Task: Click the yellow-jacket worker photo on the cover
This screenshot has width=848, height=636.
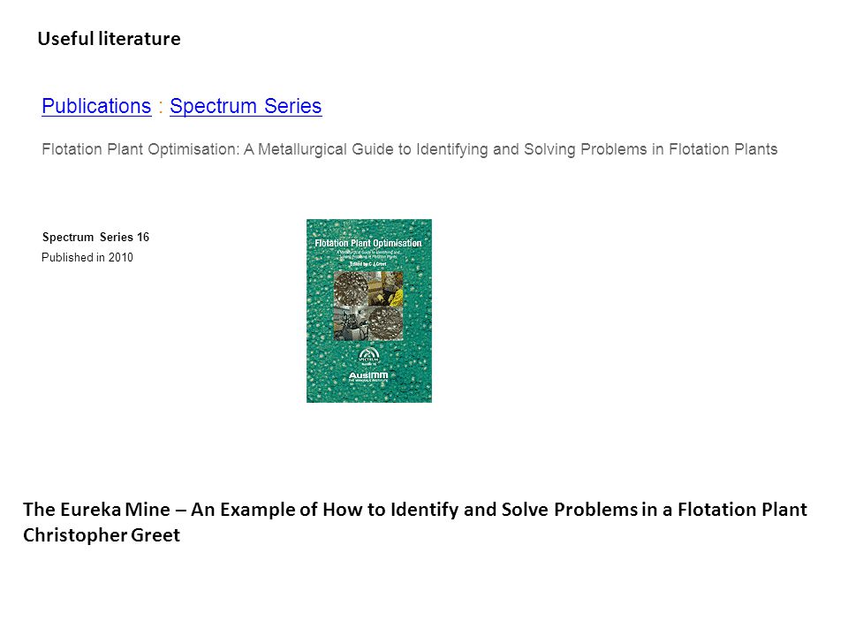Action: pyautogui.click(x=386, y=288)
